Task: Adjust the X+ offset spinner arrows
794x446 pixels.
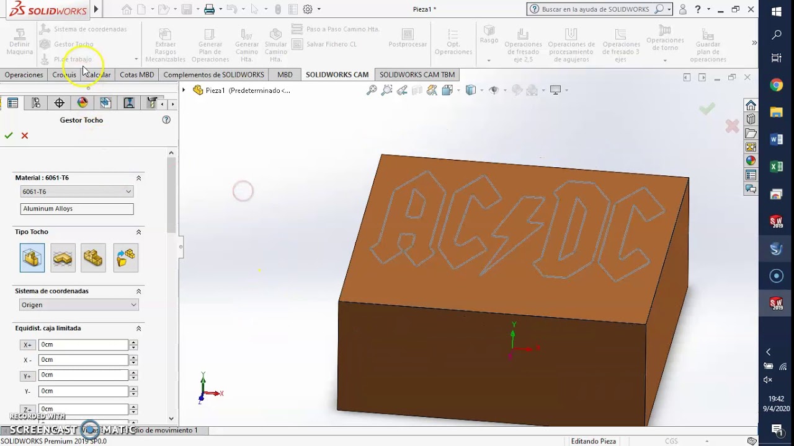Action: coord(133,344)
